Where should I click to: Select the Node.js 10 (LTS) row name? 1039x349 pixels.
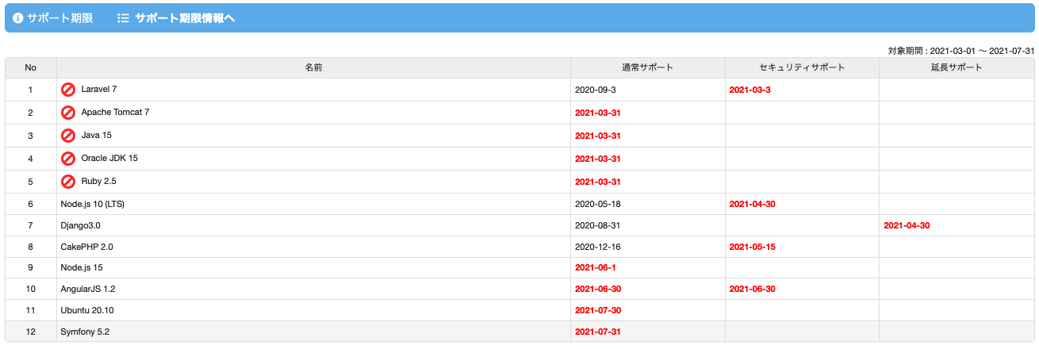click(92, 204)
